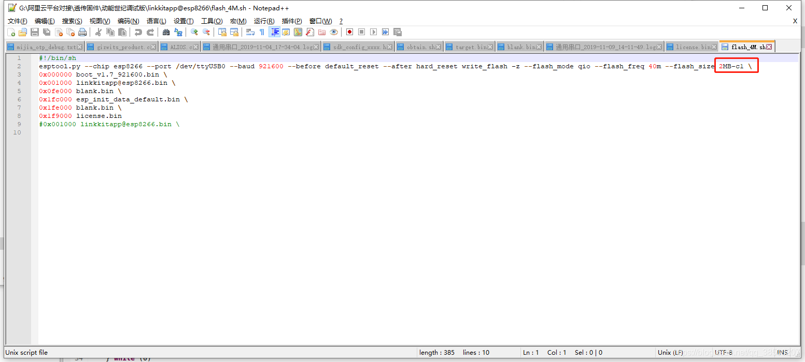Toggle the monitoring eye icon
This screenshot has width=805, height=362.
pos(333,32)
